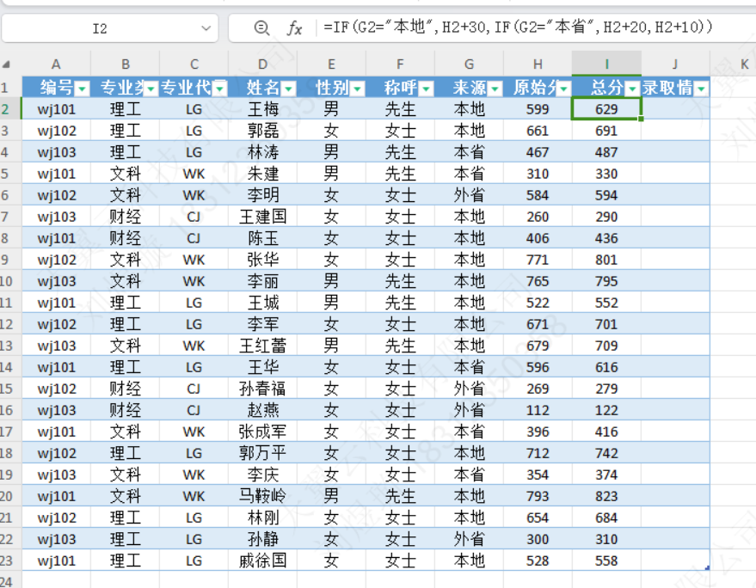Select column I header
756x588 pixels.
tap(606, 64)
